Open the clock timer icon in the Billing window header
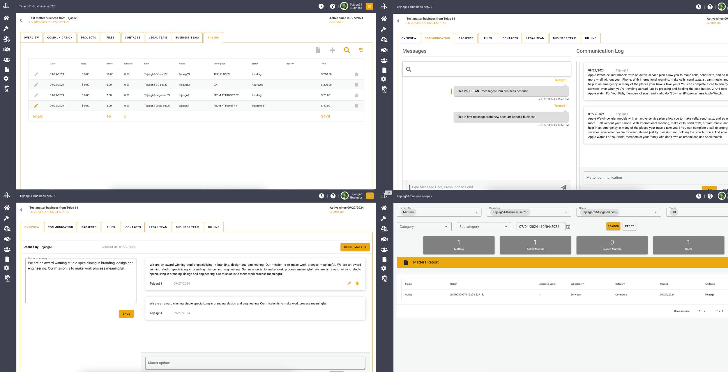The image size is (728, 372). [321, 6]
